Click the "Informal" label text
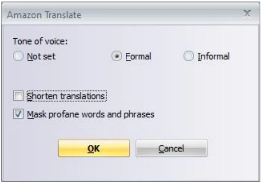The height and width of the screenshot is (184, 263). pos(213,57)
